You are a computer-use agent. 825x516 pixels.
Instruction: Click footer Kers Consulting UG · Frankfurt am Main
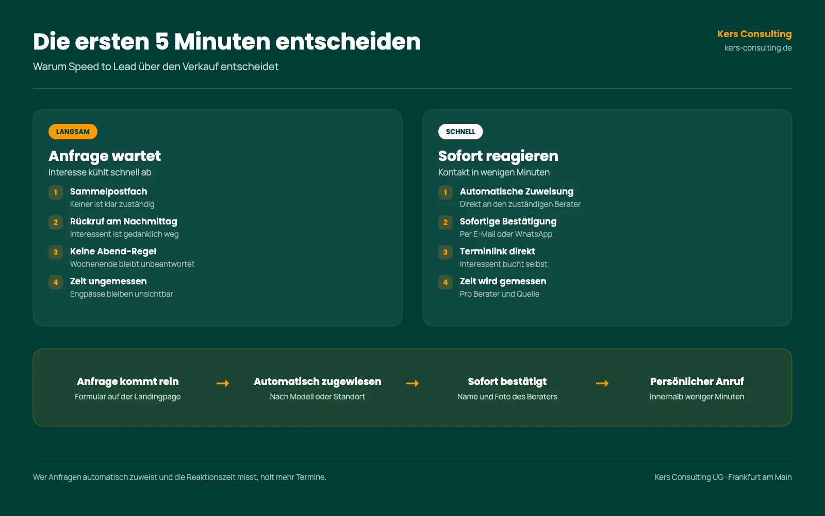(723, 477)
